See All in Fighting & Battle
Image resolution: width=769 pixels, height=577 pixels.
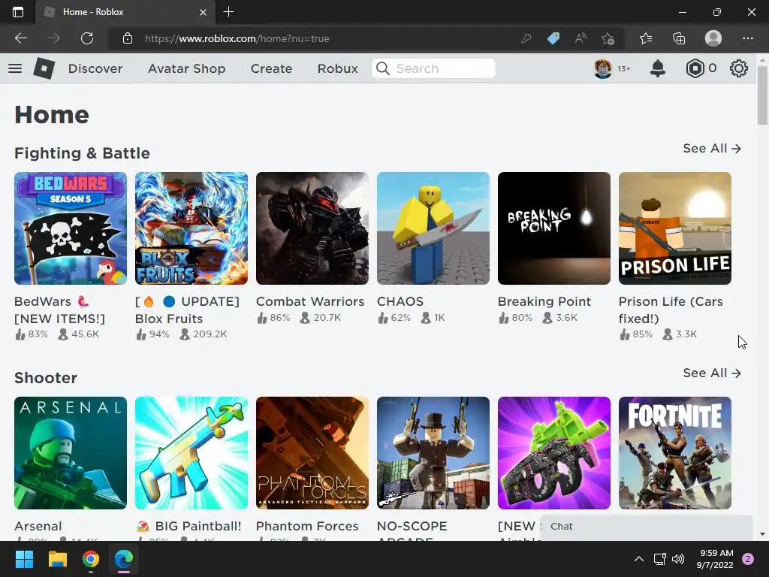point(712,148)
